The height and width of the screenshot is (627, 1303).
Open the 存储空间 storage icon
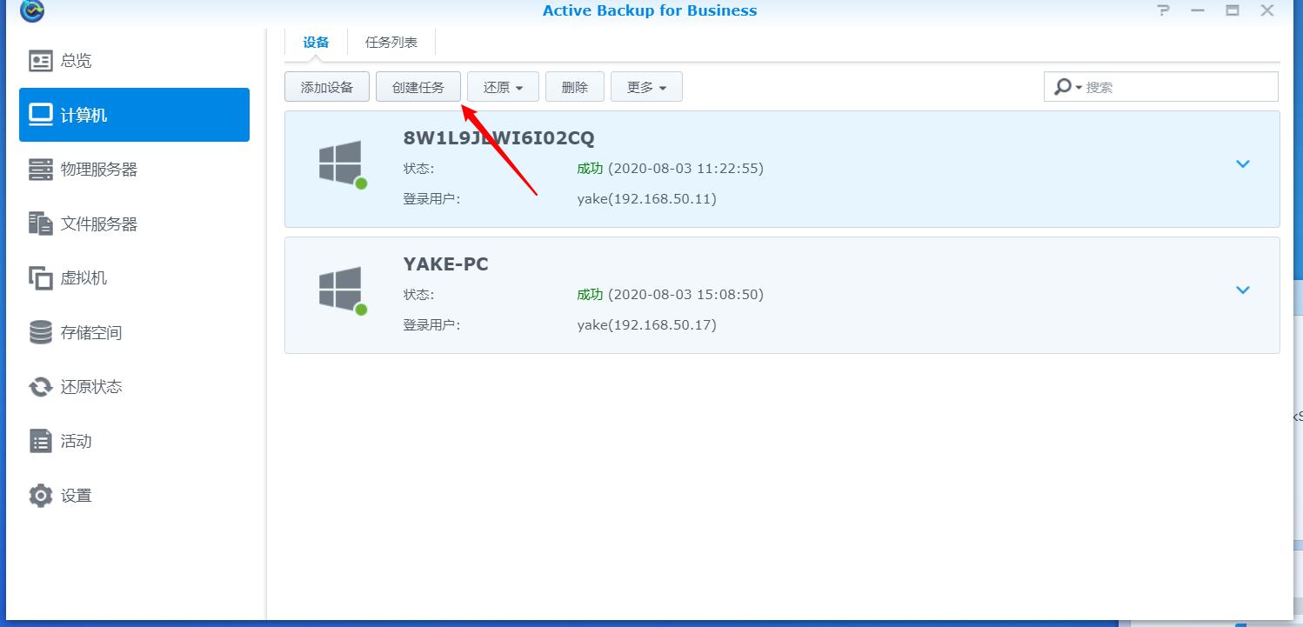pos(41,332)
